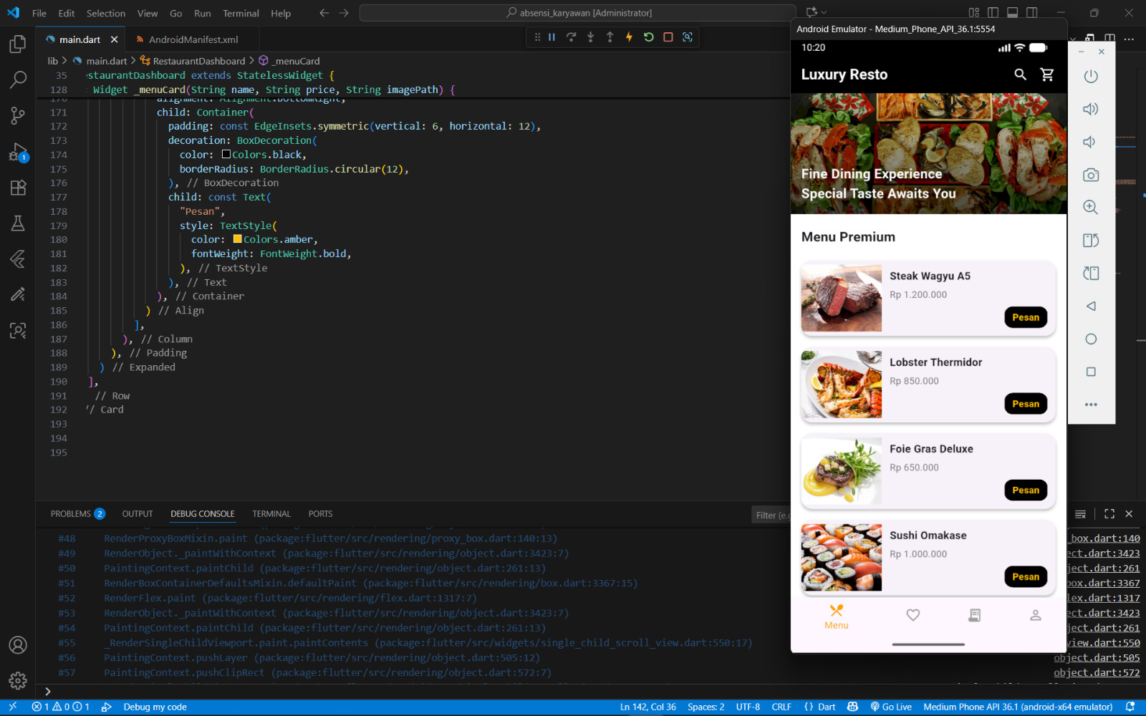This screenshot has height=716, width=1146.
Task: Toggle the primary side bar layout button
Action: pos(993,13)
